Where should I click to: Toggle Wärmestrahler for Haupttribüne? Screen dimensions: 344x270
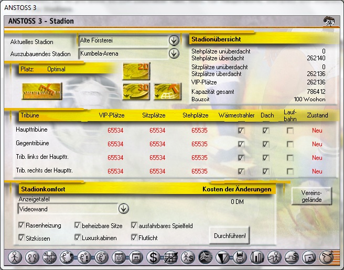241,131
